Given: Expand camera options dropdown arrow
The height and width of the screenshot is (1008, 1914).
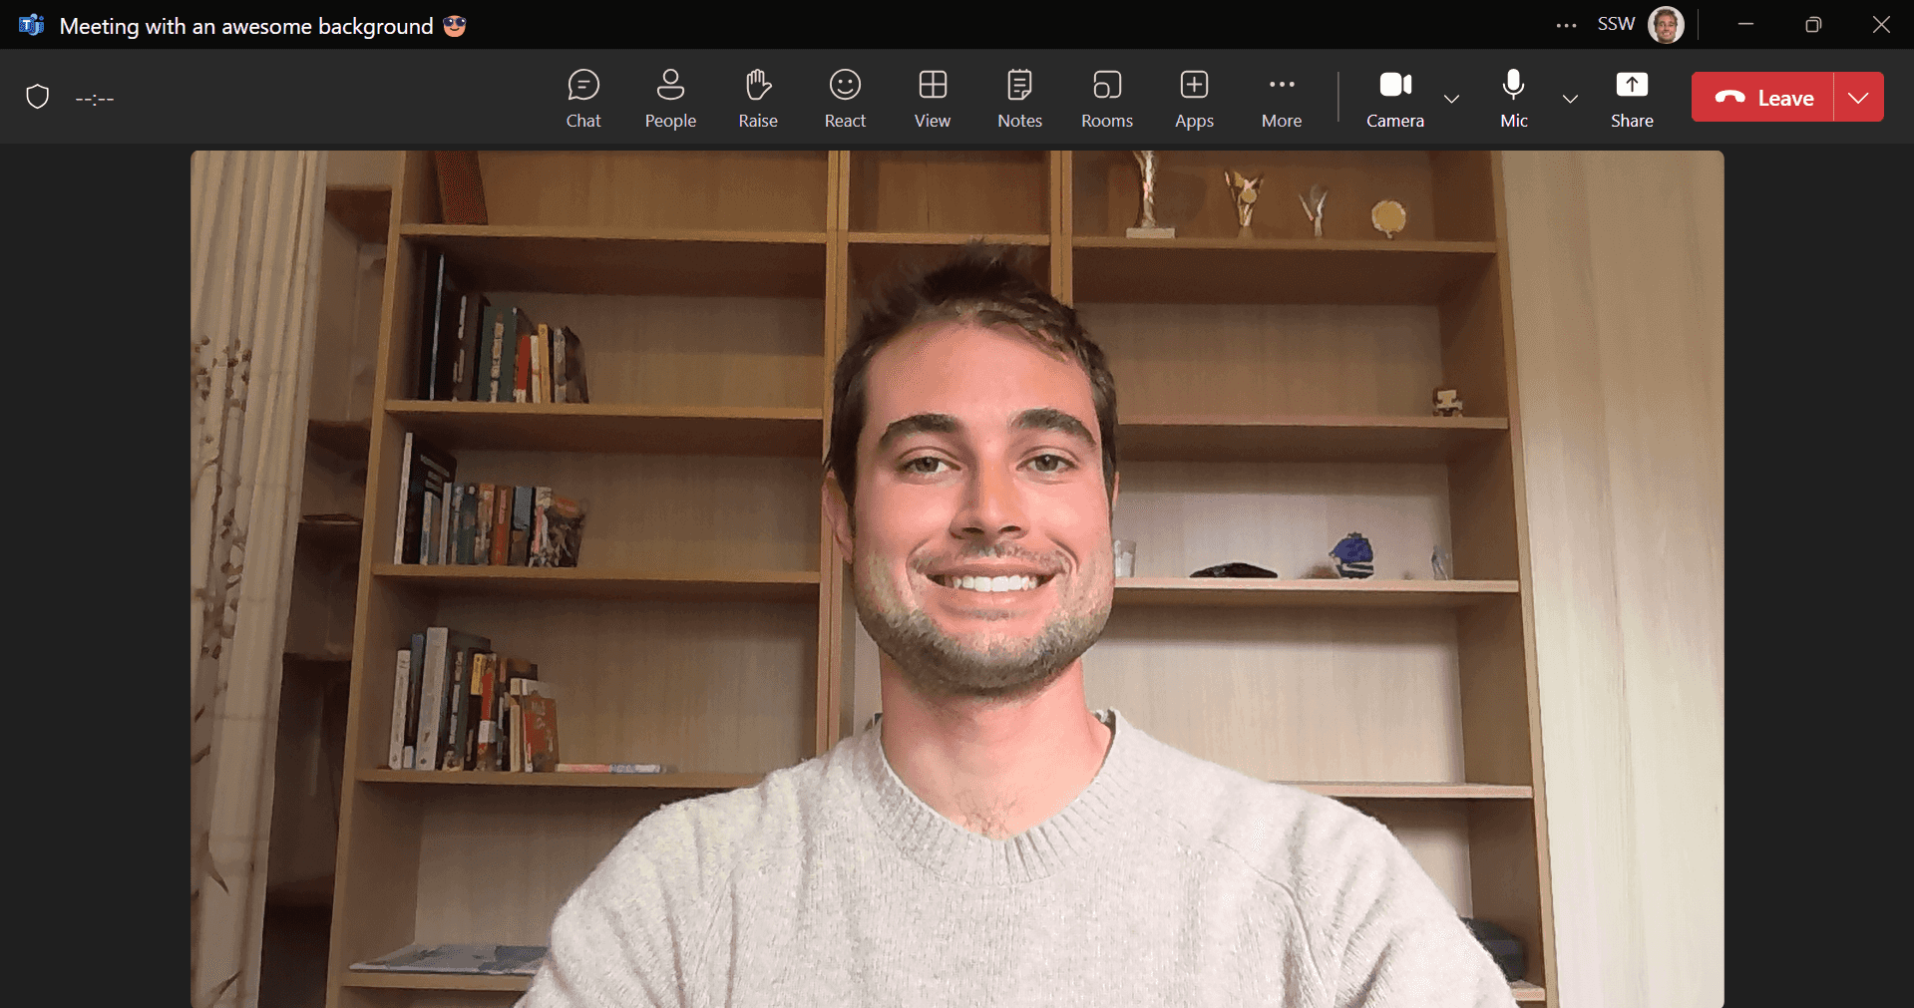Looking at the screenshot, I should pyautogui.click(x=1451, y=99).
